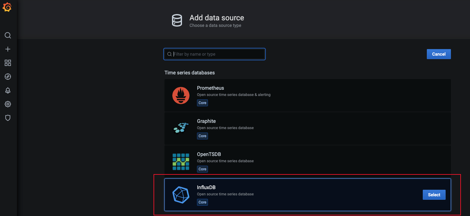Screen dimensions: 470x216
Task: Click the database icon beside Add data source
Action: (x=177, y=21)
